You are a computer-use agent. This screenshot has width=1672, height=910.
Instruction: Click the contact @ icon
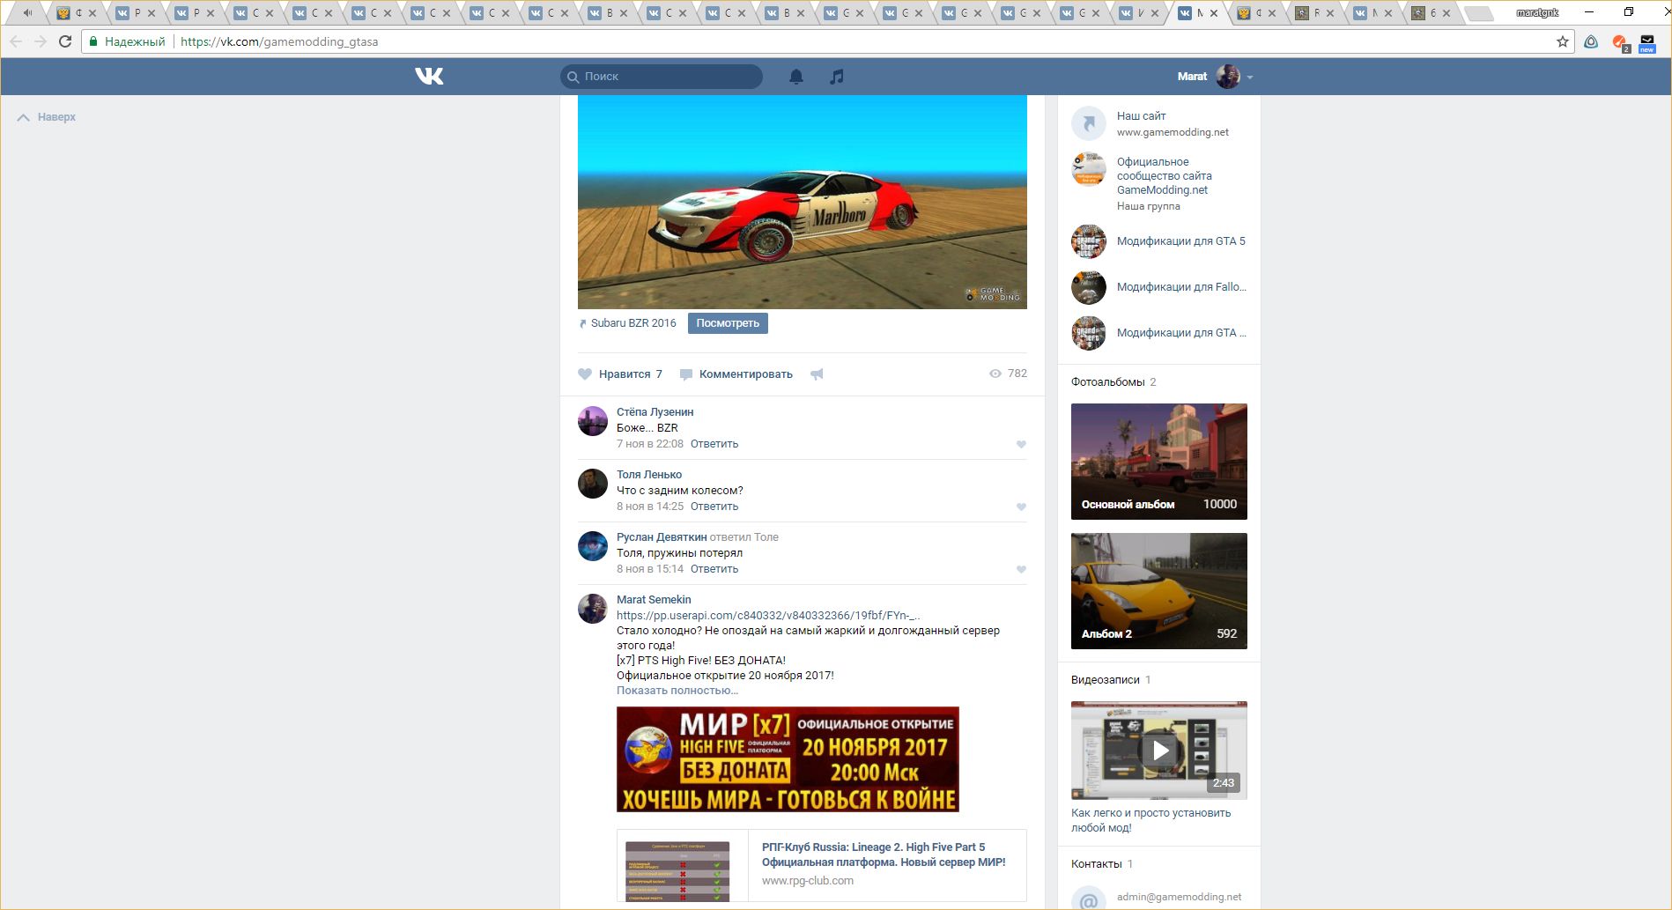[x=1089, y=898]
